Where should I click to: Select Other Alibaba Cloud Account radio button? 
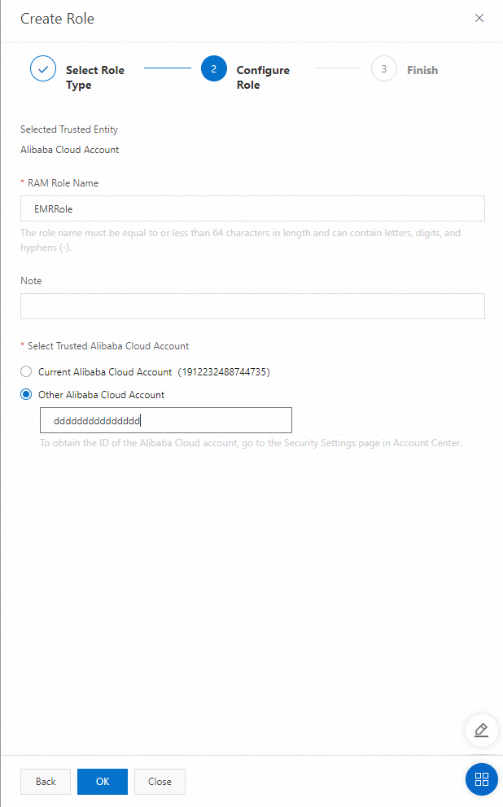pos(26,394)
